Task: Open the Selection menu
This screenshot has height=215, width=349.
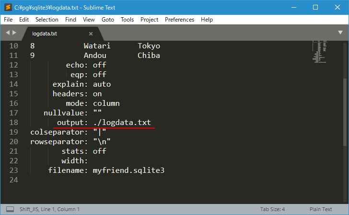Action: 47,20
